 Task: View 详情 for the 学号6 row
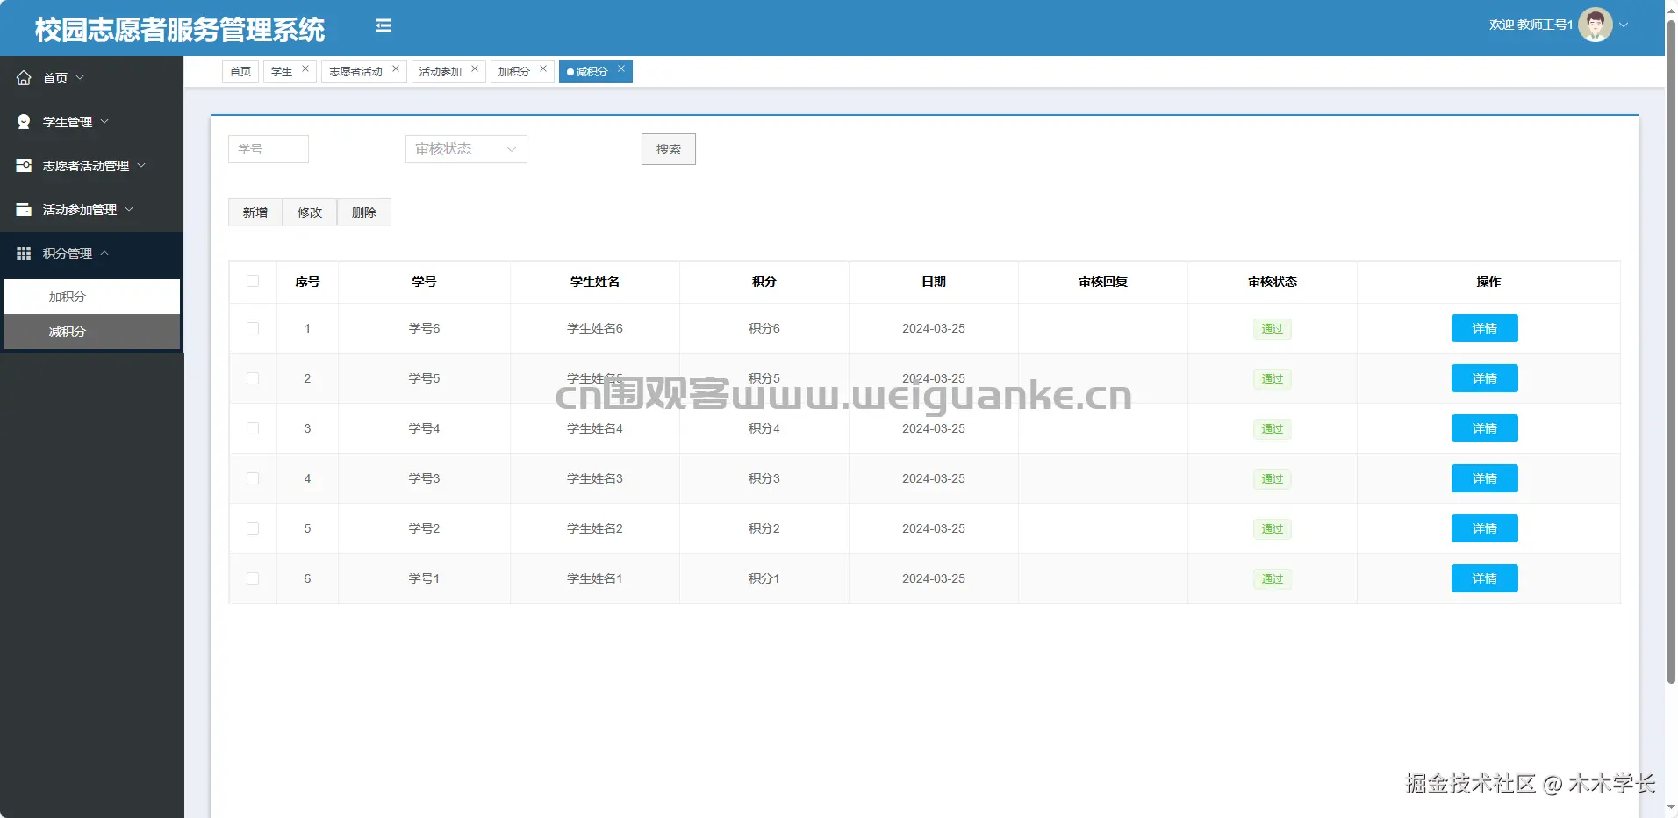point(1485,328)
